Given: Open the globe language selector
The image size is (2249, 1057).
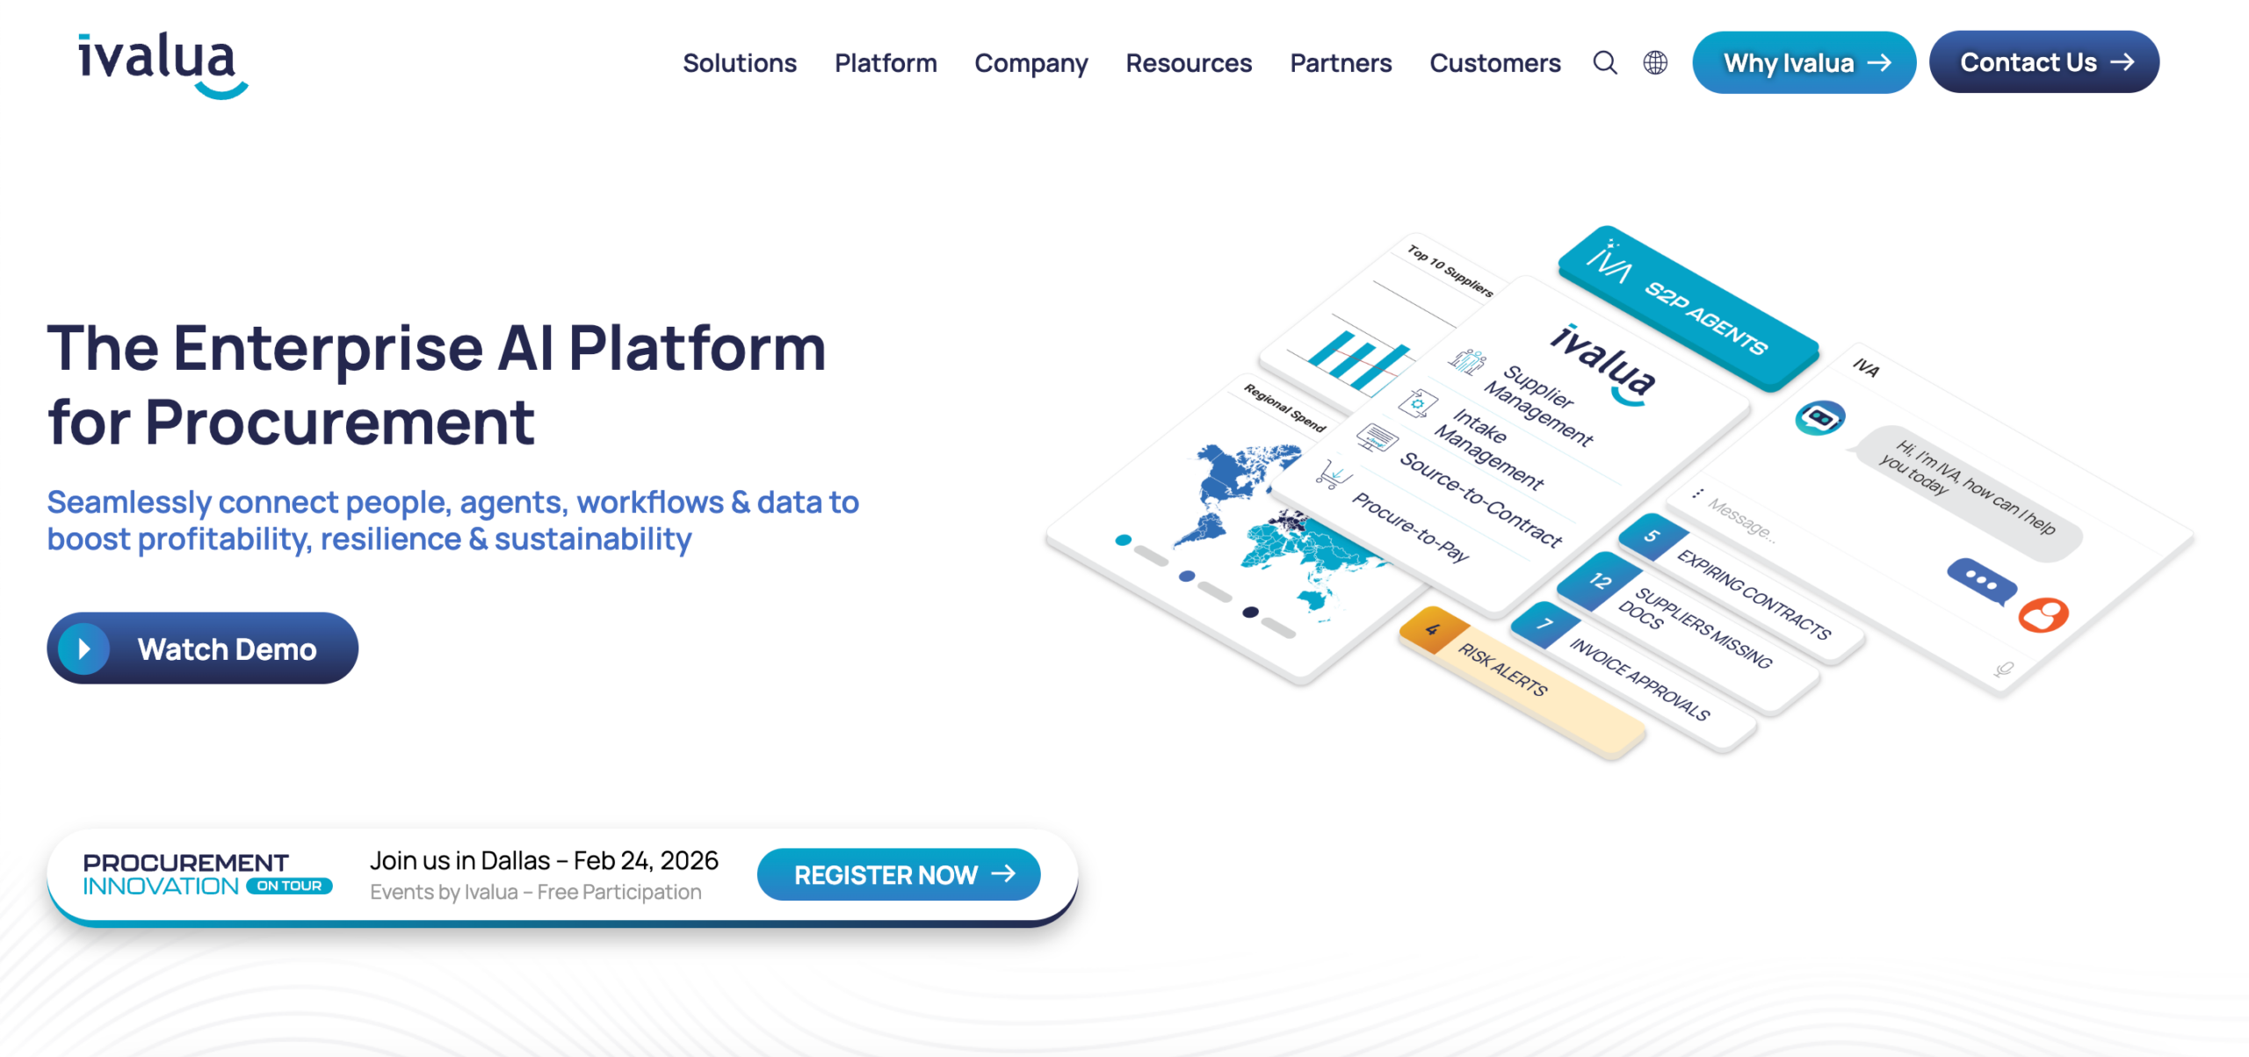Looking at the screenshot, I should click(x=1655, y=62).
